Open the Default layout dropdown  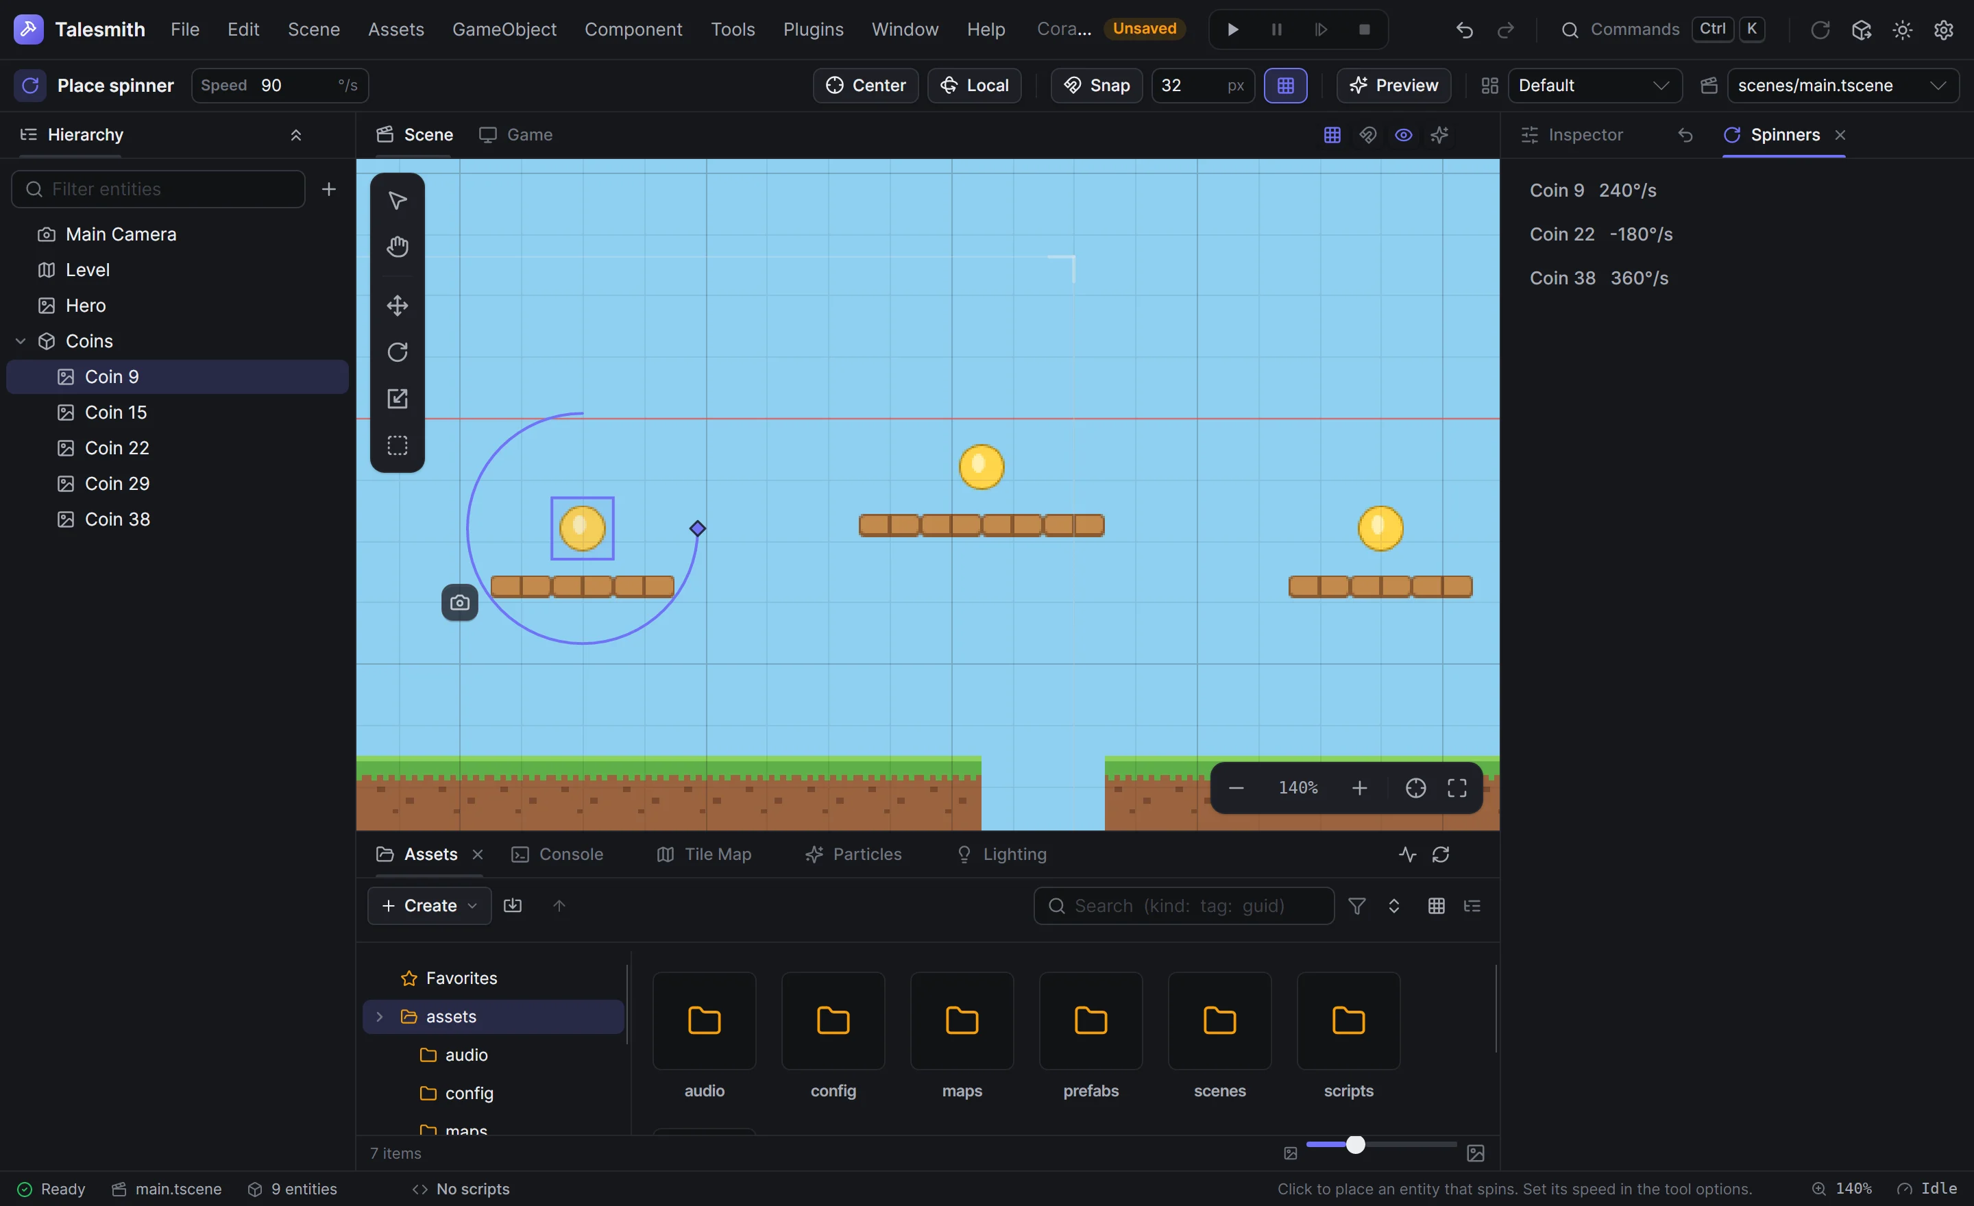pos(1594,85)
